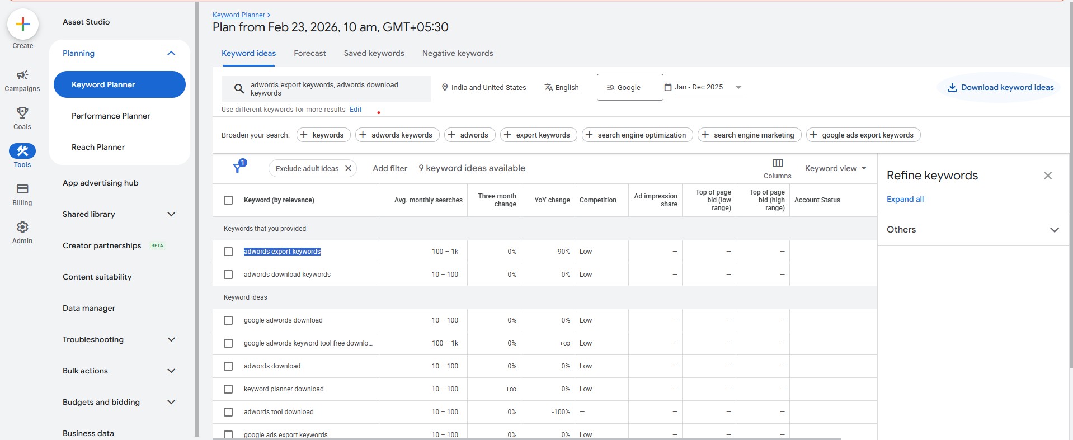Expand Shared library menu
Viewport: 1073px width, 440px height.
[171, 214]
